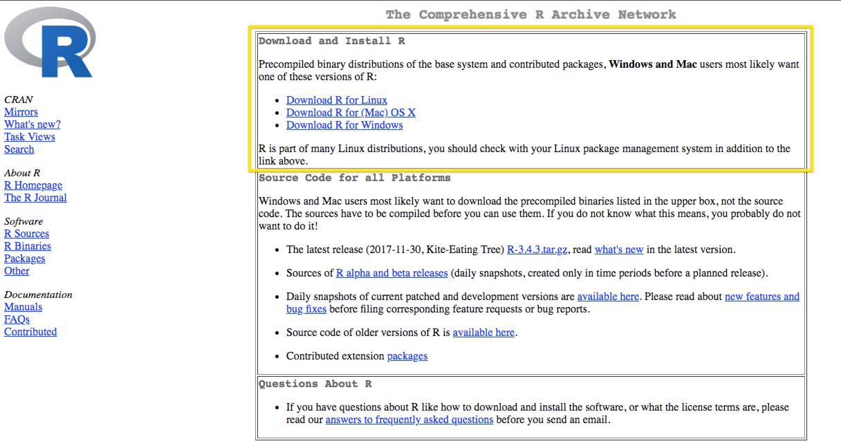Click the Comprehensive R Archive Network title
This screenshot has width=841, height=448.
[x=531, y=15]
